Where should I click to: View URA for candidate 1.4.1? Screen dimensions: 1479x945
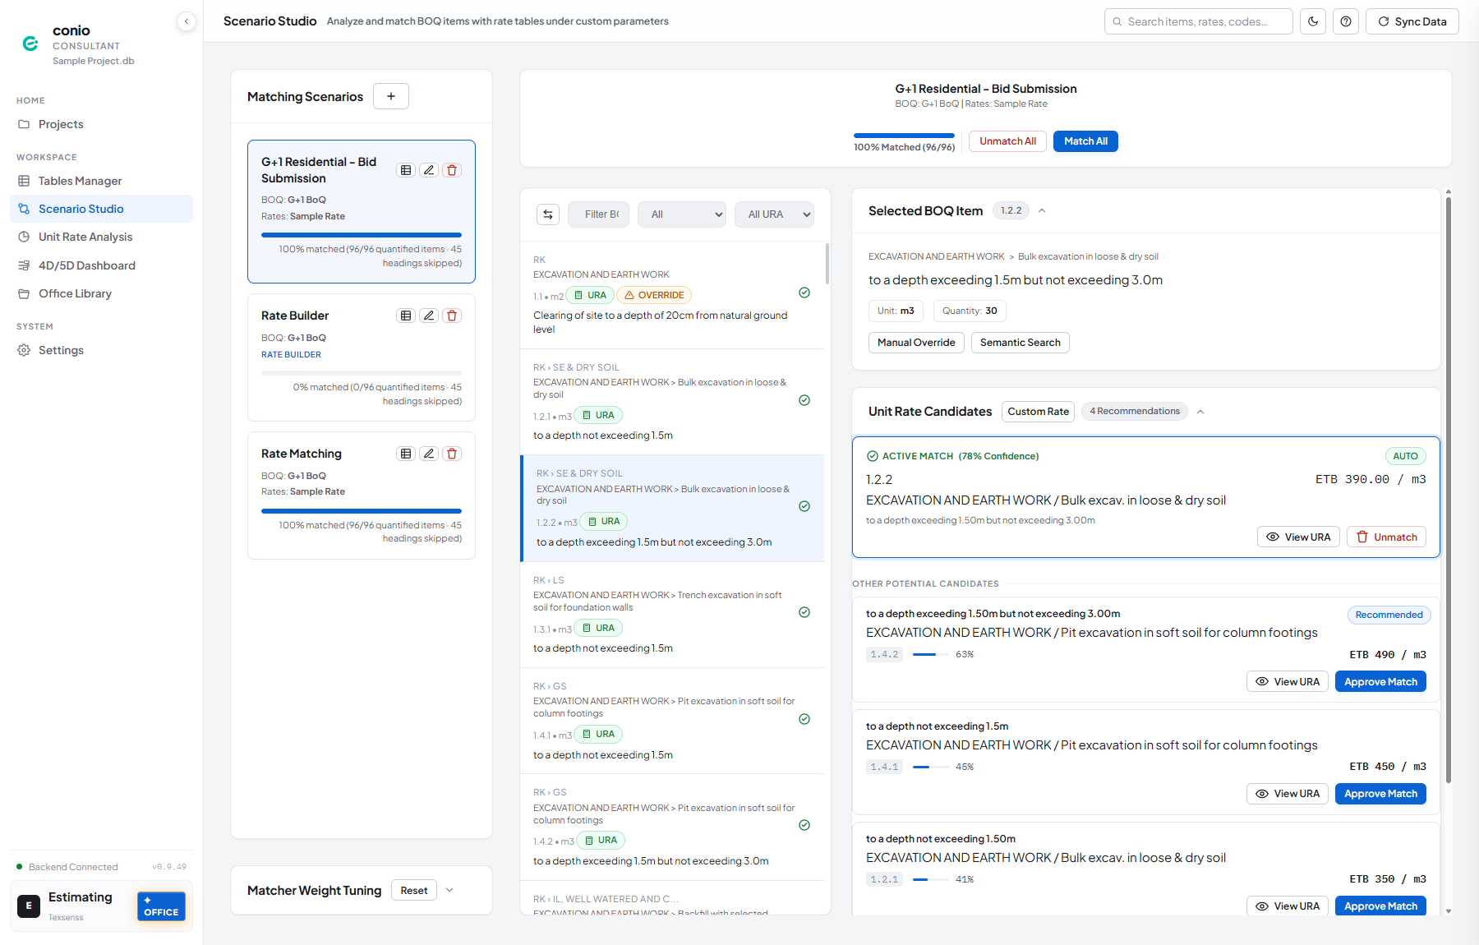(1288, 794)
